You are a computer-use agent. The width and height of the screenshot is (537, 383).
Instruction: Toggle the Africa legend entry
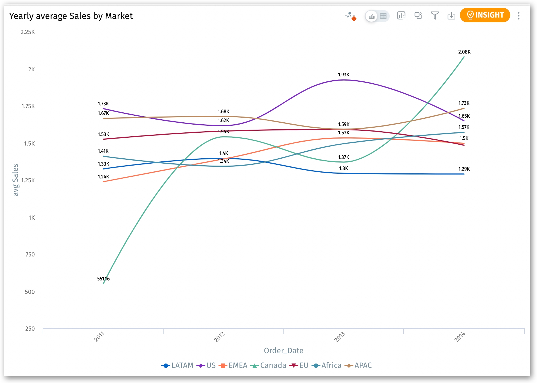click(327, 365)
